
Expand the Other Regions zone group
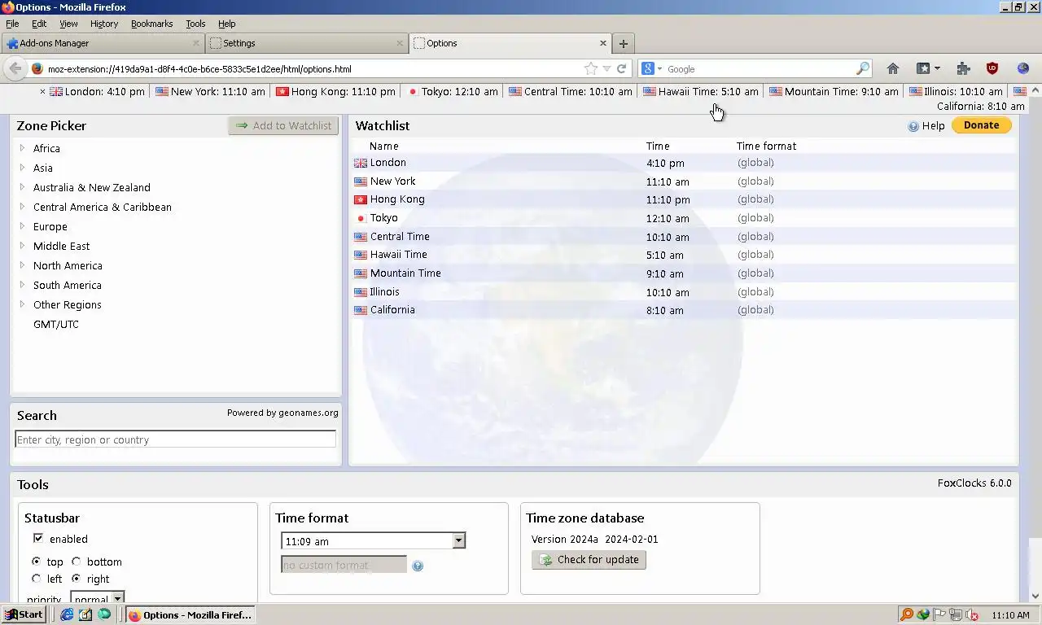(x=22, y=304)
